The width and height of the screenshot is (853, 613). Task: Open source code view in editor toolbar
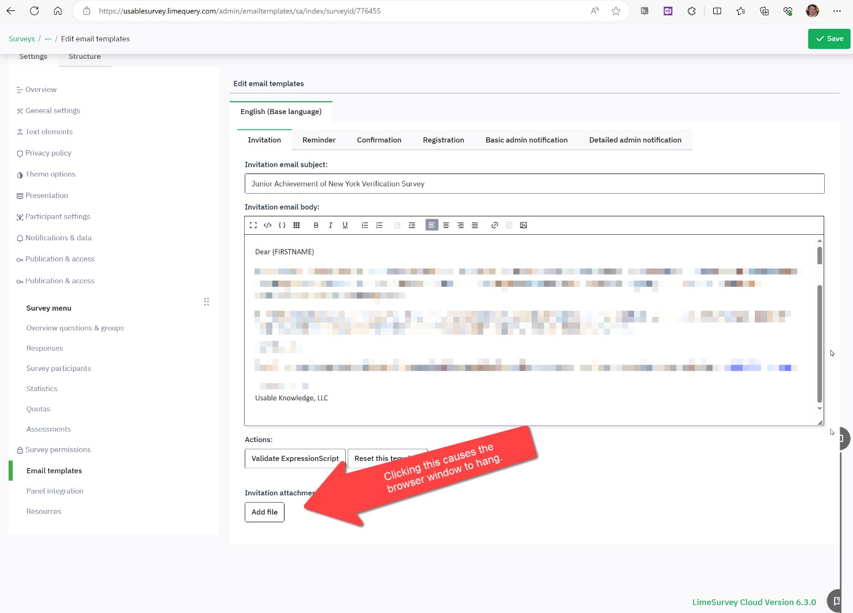[267, 225]
